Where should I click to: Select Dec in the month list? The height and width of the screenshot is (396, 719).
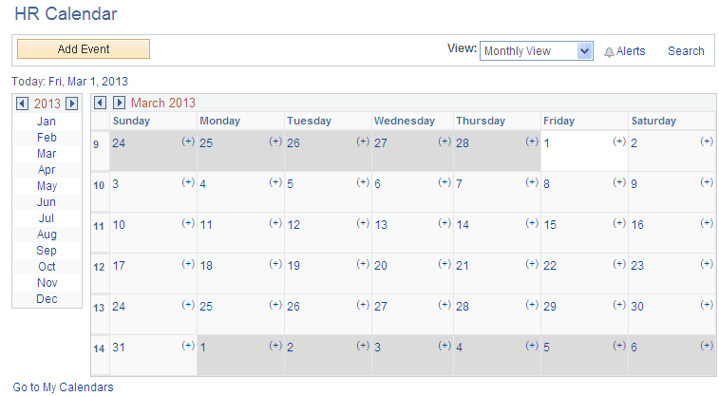[x=47, y=299]
